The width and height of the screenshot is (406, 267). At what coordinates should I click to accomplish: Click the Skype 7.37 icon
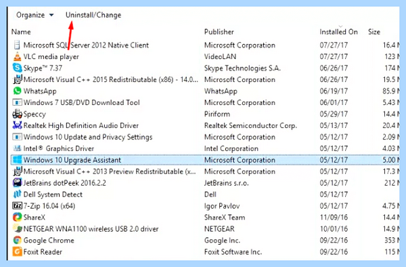(x=17, y=68)
